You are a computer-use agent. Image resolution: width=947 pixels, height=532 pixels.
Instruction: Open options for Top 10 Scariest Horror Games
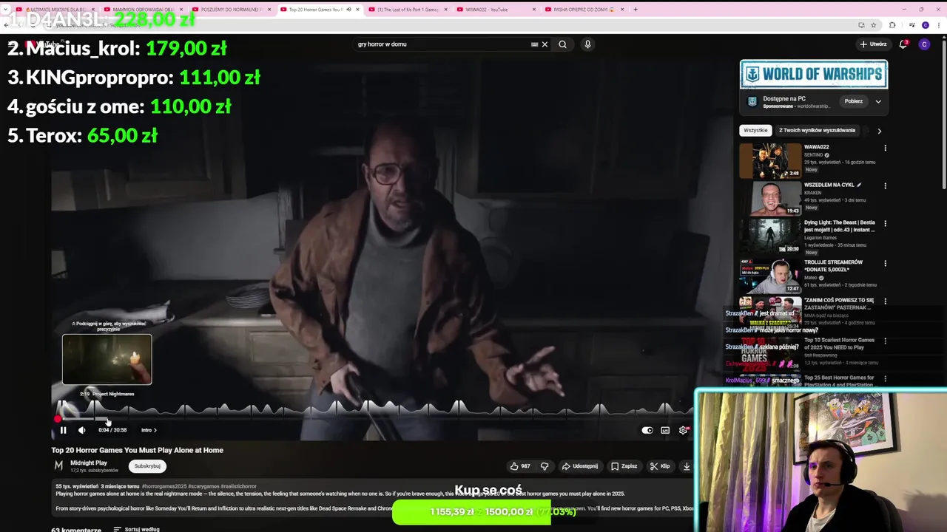pyautogui.click(x=885, y=341)
